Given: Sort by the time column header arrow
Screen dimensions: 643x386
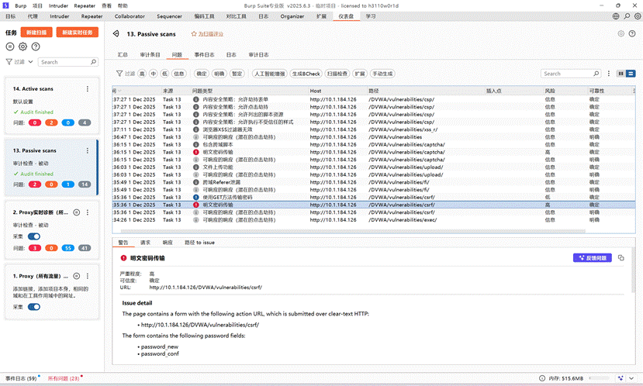Looking at the screenshot, I should coord(120,91).
